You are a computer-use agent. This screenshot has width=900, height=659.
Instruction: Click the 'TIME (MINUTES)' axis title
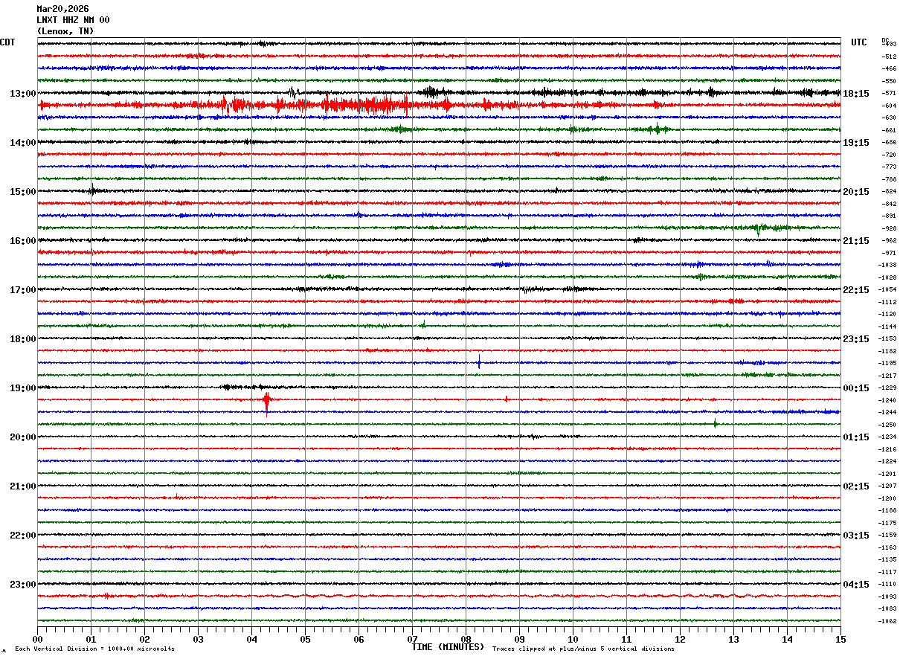pos(448,647)
